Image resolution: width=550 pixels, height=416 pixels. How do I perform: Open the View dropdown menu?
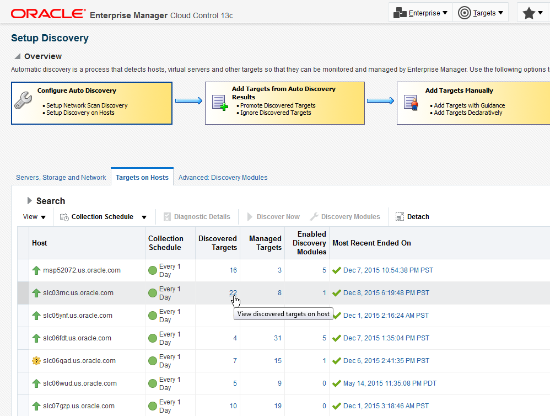click(34, 217)
